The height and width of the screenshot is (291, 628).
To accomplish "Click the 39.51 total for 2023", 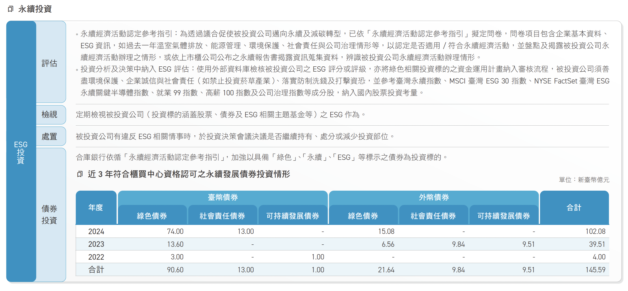I will tap(597, 244).
